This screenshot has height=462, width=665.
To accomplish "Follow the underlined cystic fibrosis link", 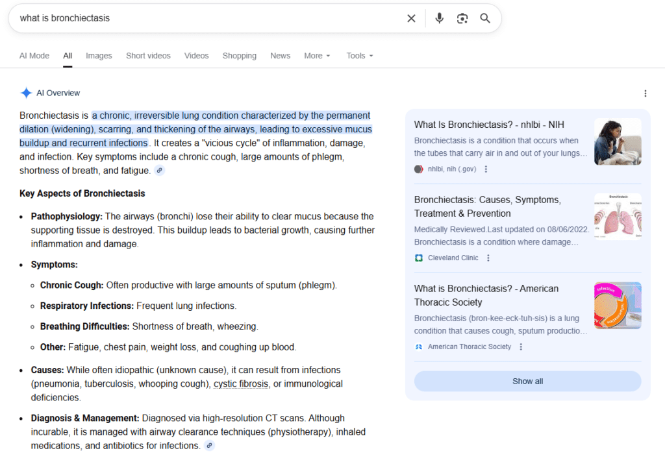I will click(x=241, y=384).
